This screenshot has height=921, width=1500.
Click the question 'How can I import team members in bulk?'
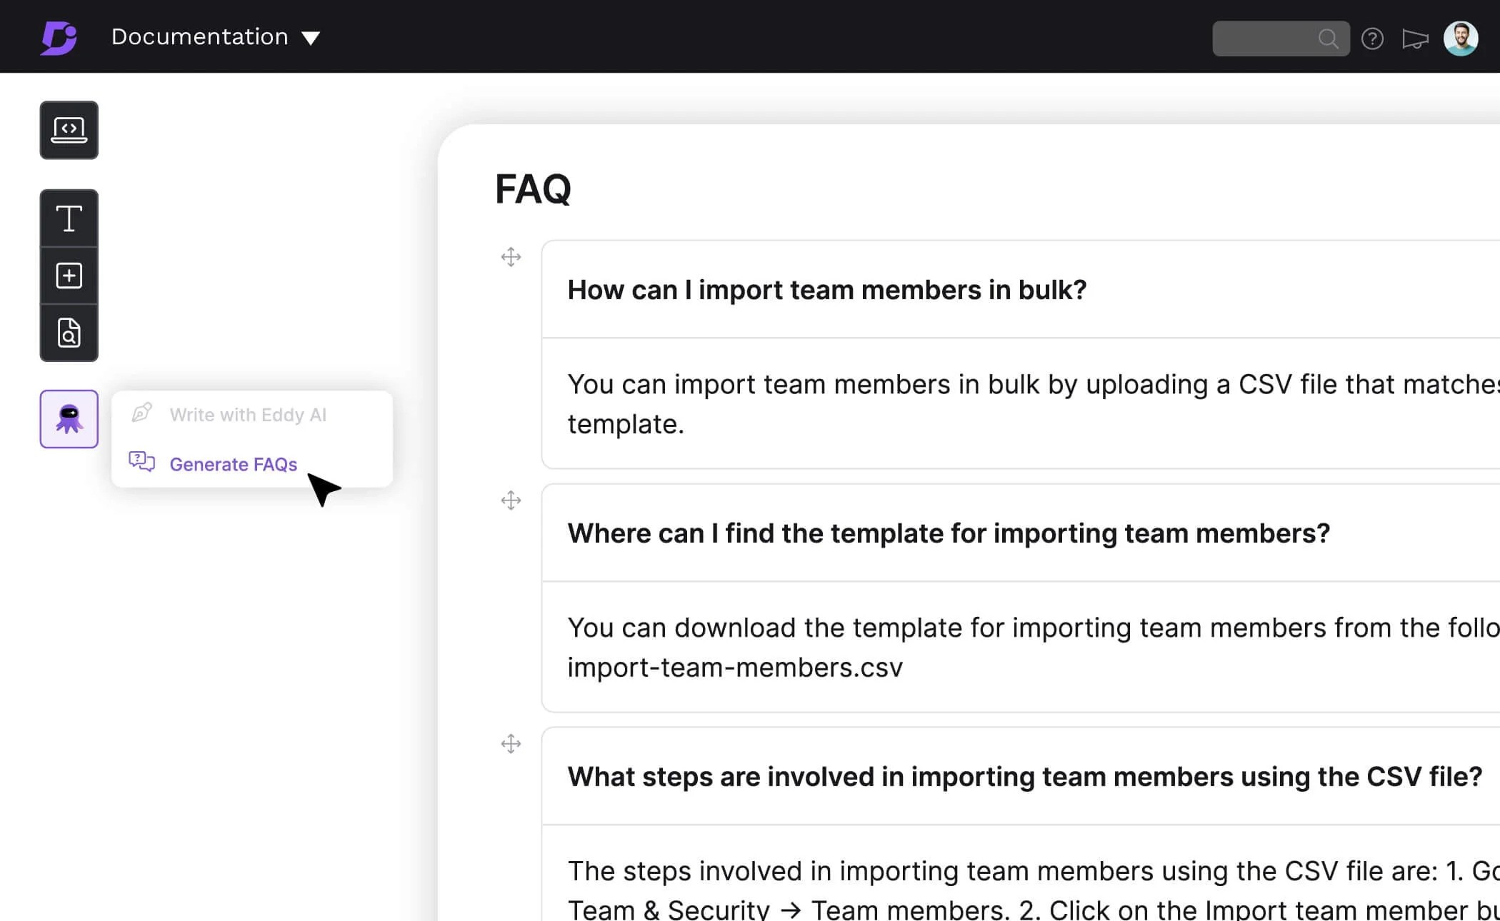[826, 290]
